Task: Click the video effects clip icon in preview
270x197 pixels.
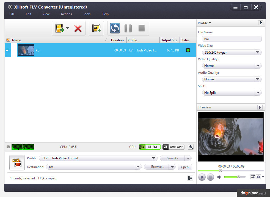Action: [253, 177]
